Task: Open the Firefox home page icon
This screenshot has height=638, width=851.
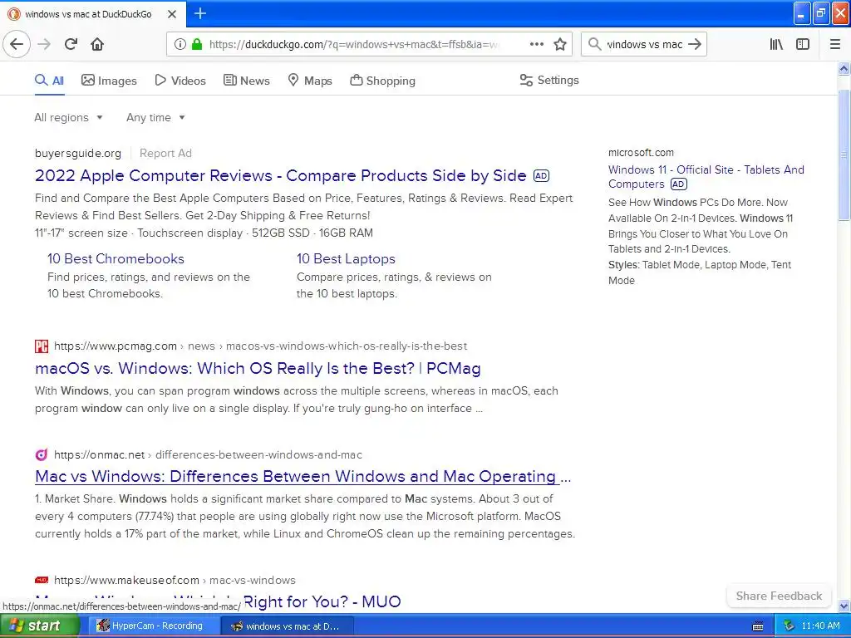Action: (x=97, y=44)
